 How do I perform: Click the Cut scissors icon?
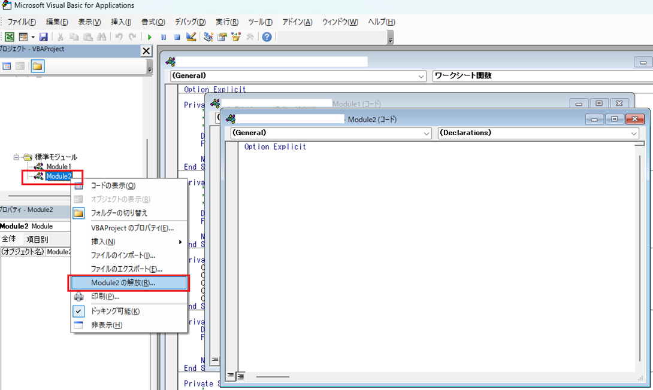61,37
